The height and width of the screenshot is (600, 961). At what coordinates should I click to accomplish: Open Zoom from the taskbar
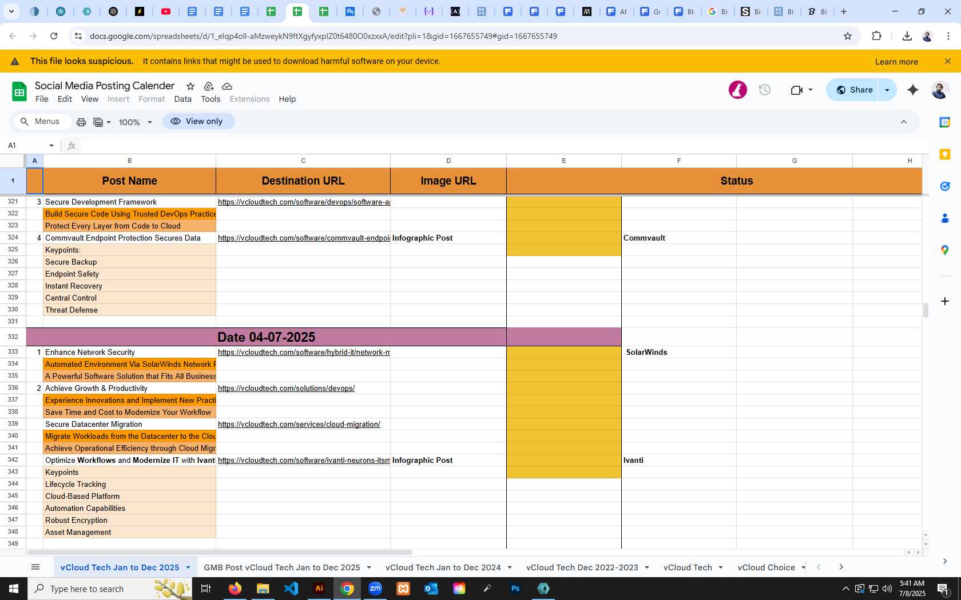[375, 589]
